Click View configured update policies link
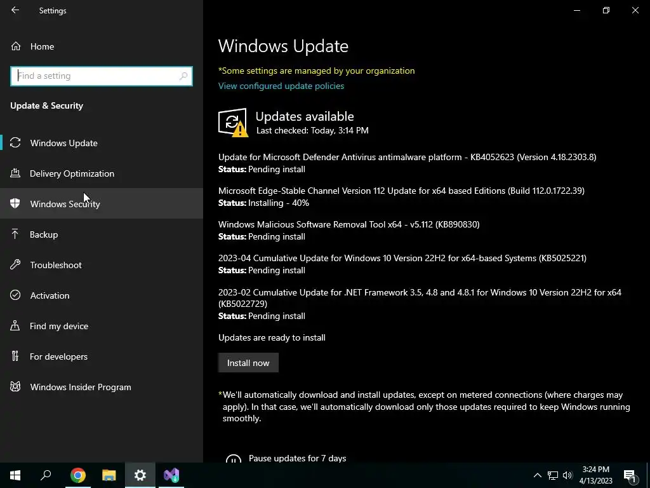This screenshot has width=650, height=488. point(281,86)
